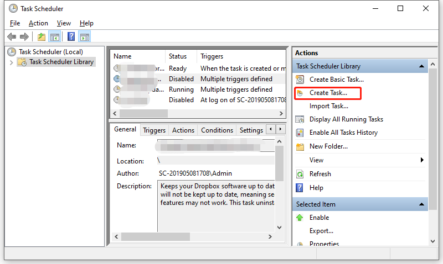Click Import Task... action
Viewport: 443px width, 264px height.
click(x=329, y=106)
